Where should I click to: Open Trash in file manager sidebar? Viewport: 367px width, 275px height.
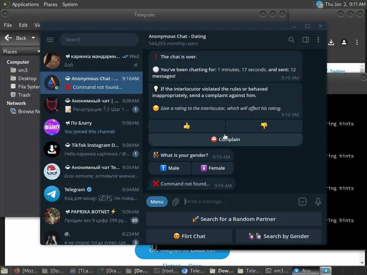pyautogui.click(x=20, y=95)
